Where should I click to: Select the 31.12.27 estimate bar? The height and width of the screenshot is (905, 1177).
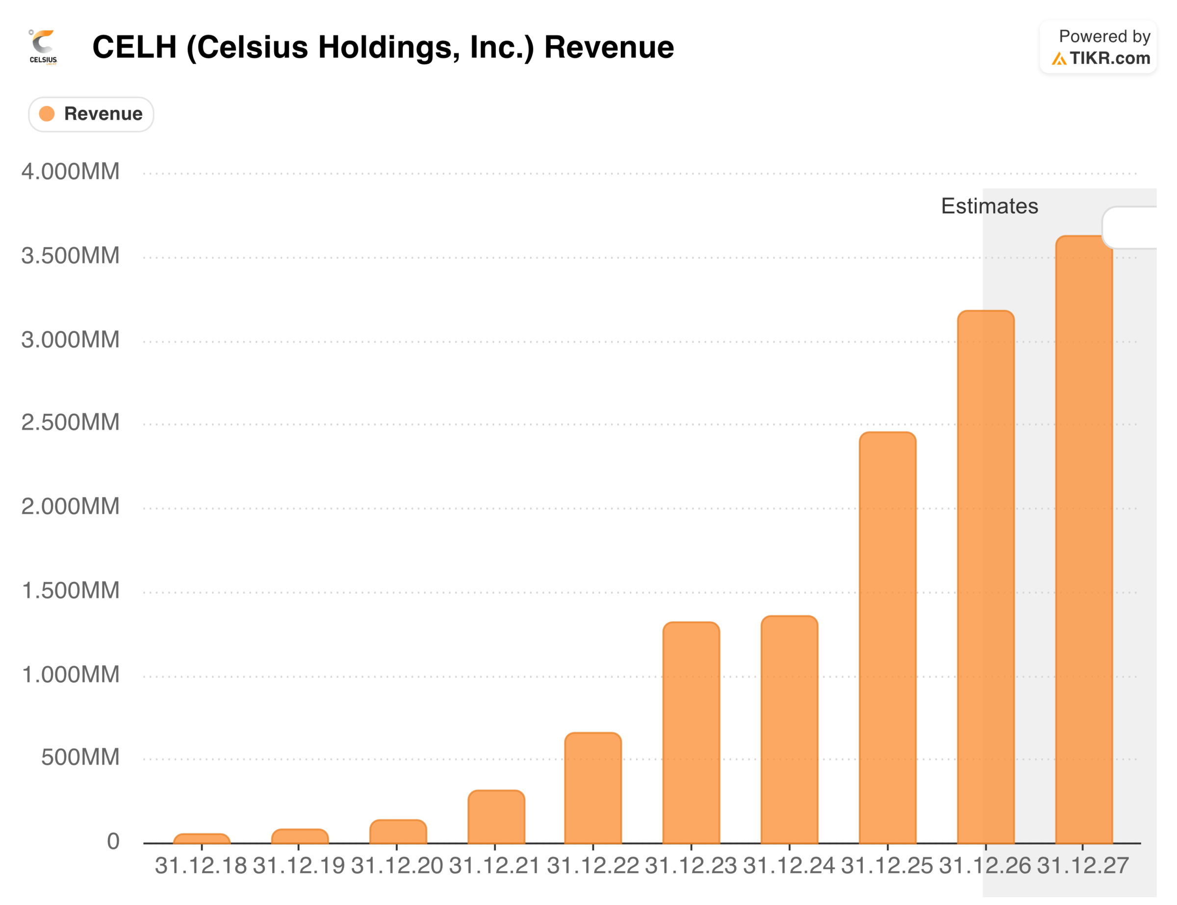[1083, 540]
